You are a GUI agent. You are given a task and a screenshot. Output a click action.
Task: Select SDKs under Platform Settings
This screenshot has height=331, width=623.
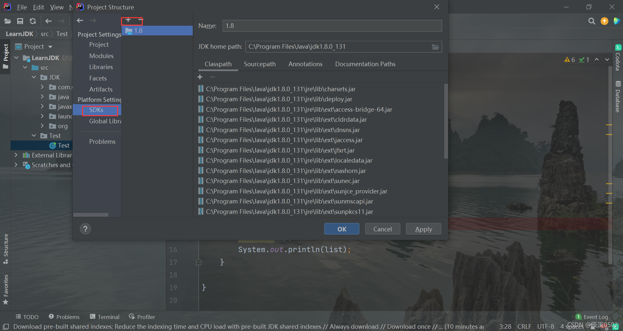pyautogui.click(x=96, y=110)
